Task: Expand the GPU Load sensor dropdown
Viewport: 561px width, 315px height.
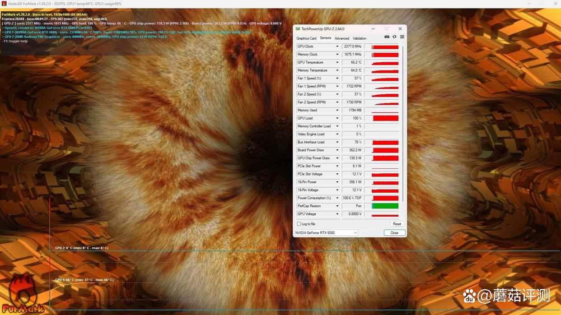Action: 337,118
